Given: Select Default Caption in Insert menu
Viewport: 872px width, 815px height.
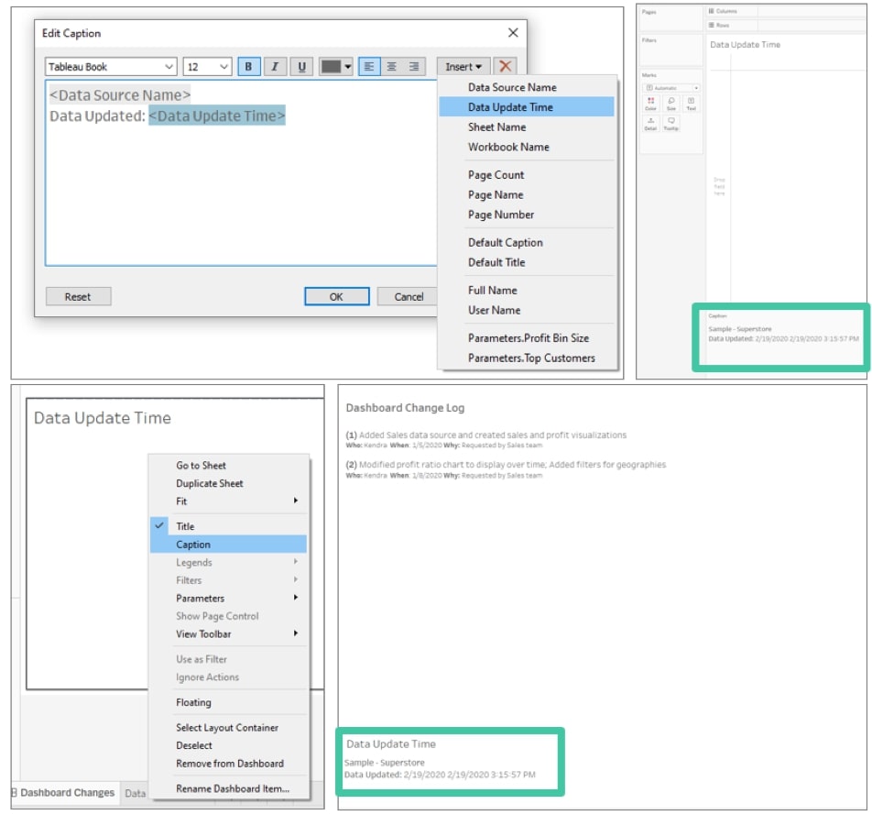Looking at the screenshot, I should click(x=527, y=242).
